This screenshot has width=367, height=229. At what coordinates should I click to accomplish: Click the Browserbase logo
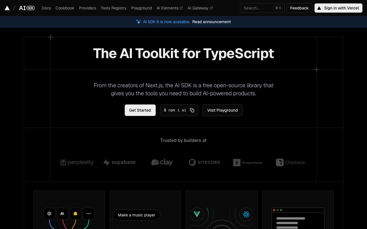pyautogui.click(x=247, y=162)
